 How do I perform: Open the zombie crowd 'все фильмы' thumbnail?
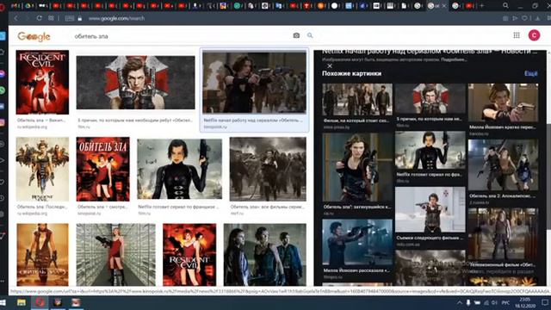pos(268,169)
